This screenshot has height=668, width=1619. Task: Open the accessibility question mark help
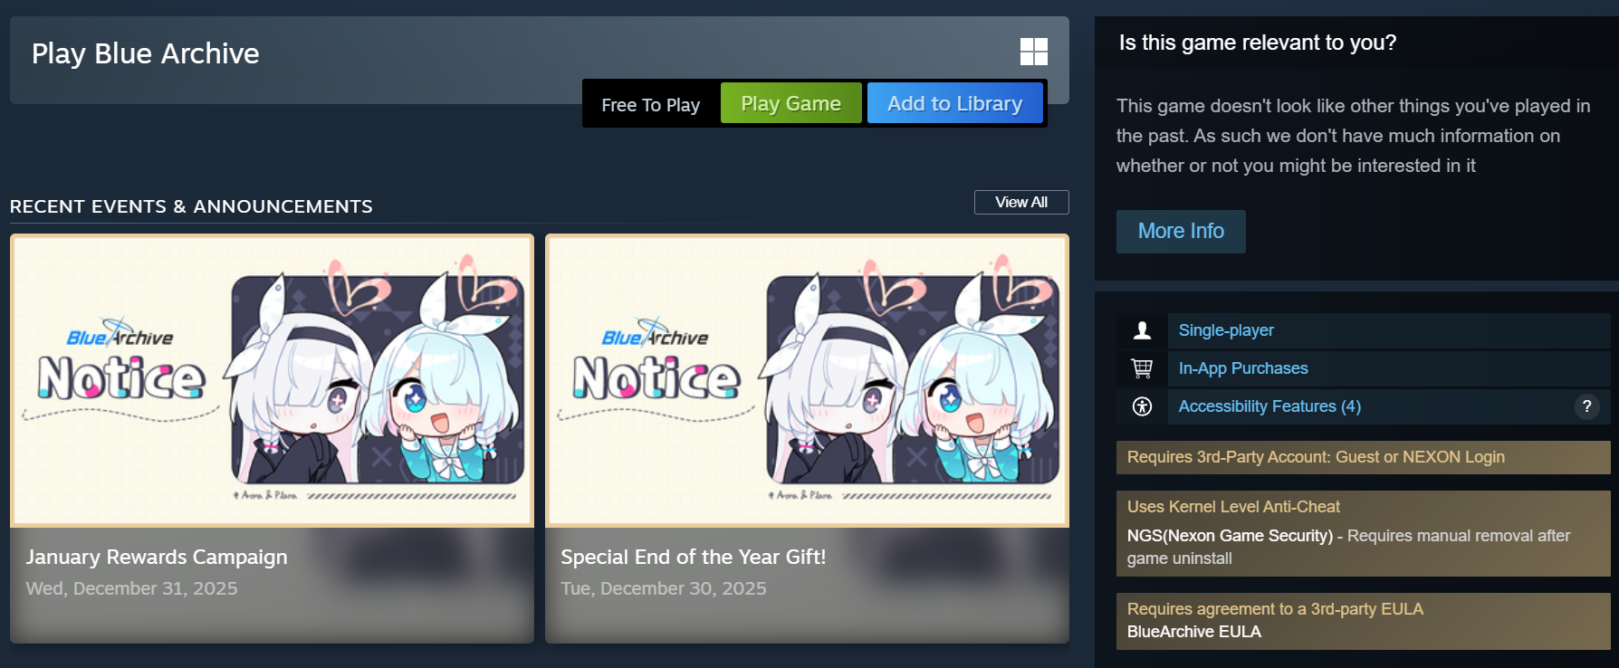coord(1586,406)
